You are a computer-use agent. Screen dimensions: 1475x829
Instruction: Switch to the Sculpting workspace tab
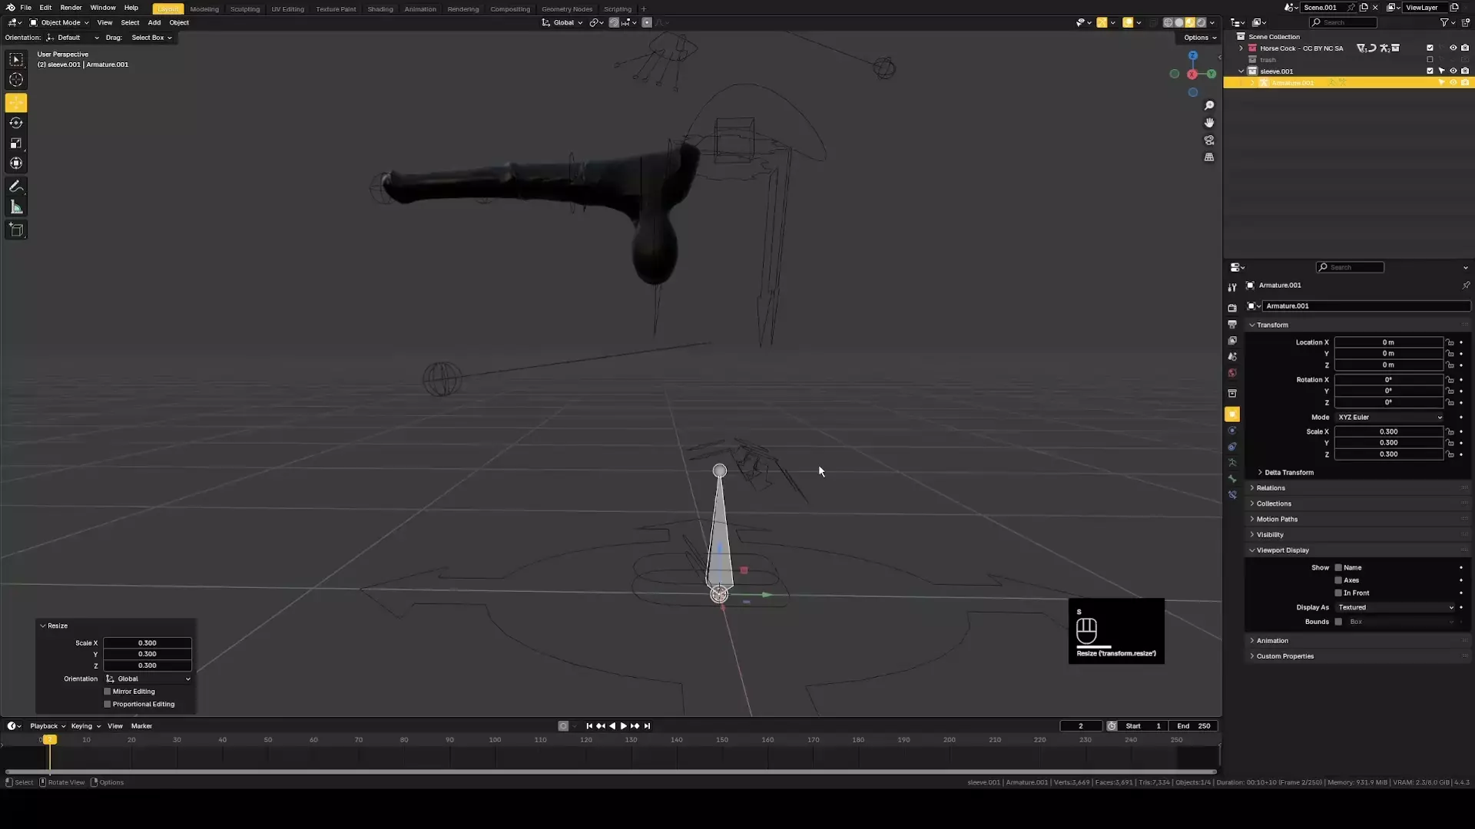click(244, 9)
